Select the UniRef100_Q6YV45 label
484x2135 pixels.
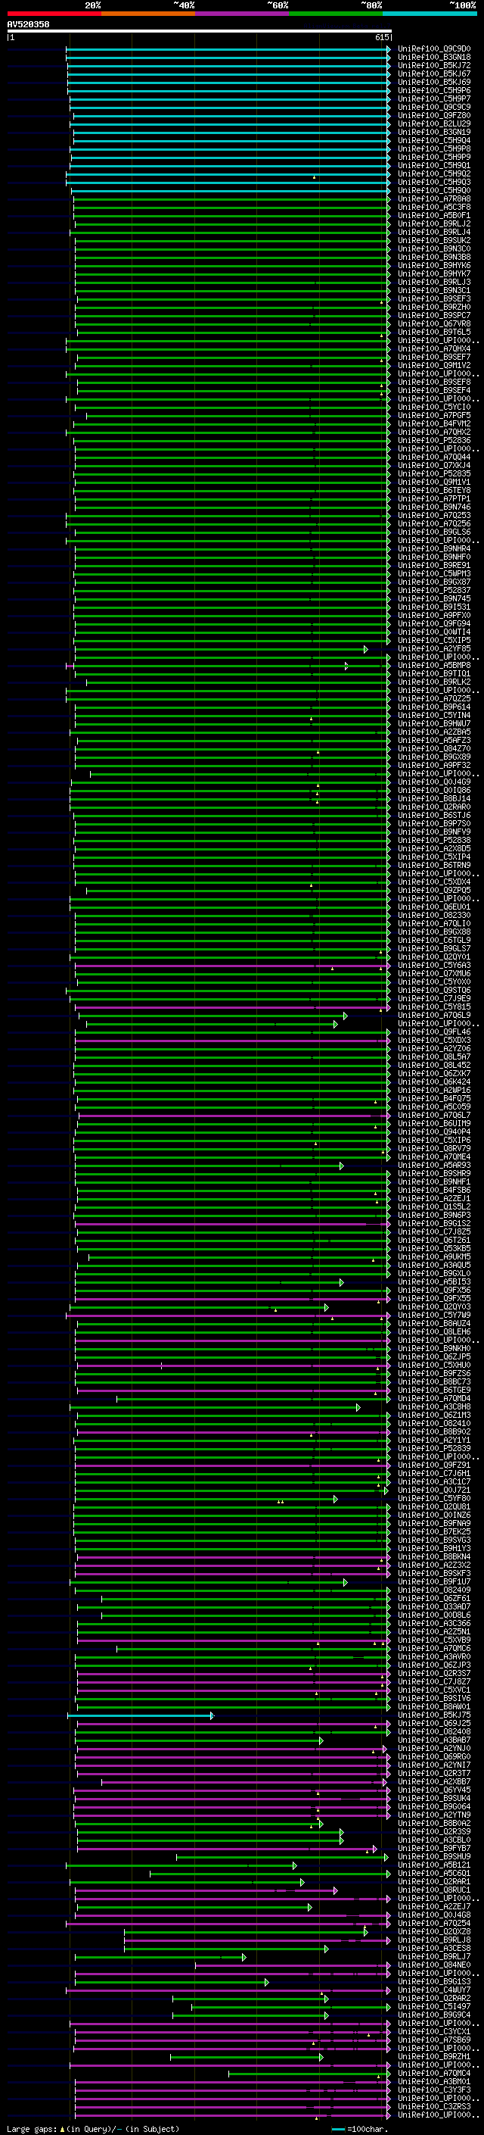[x=434, y=1790]
